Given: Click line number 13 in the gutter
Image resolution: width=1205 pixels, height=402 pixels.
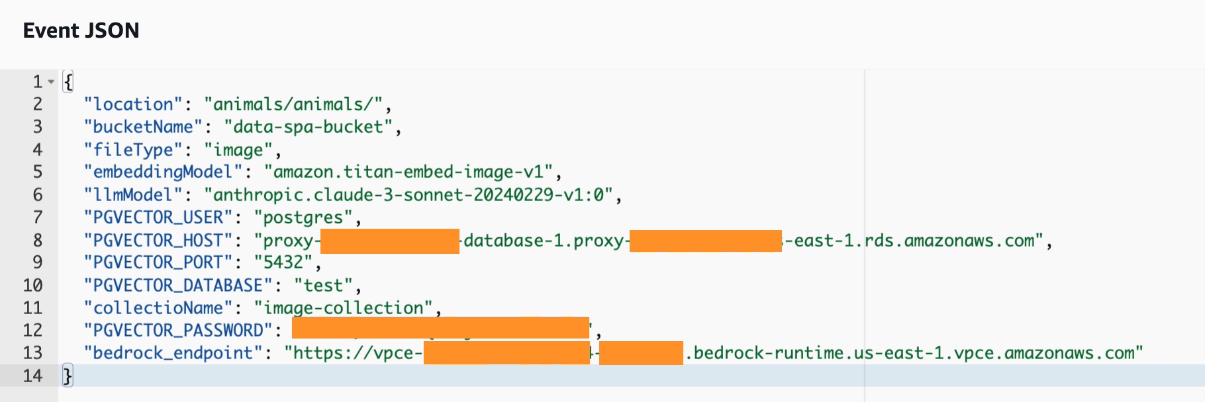Looking at the screenshot, I should (32, 353).
